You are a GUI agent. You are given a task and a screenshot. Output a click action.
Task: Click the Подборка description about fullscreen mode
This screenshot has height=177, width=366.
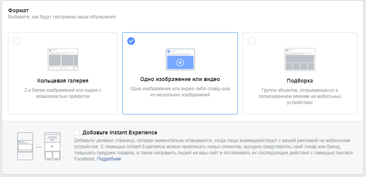pyautogui.click(x=300, y=96)
